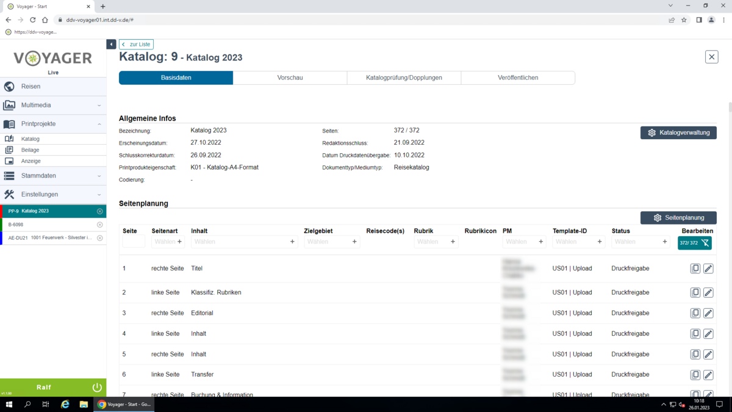Collapse the sidebar with the arrow toggle
This screenshot has width=732, height=412.
tap(111, 45)
